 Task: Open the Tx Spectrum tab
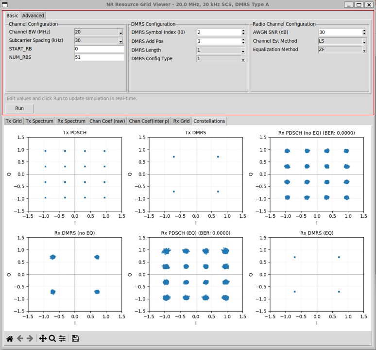pos(39,121)
